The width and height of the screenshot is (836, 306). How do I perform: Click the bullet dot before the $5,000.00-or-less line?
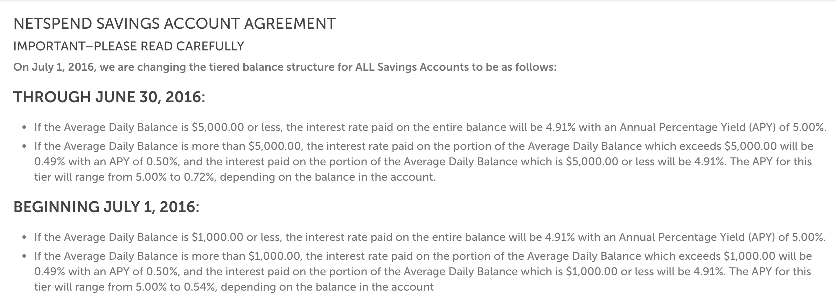(24, 128)
